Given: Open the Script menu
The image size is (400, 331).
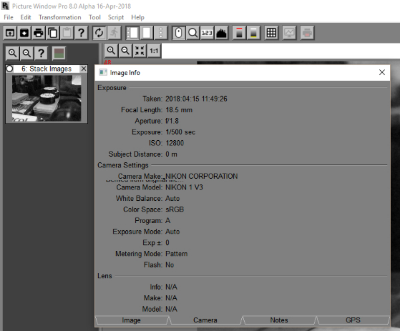Looking at the screenshot, I should pyautogui.click(x=115, y=17).
